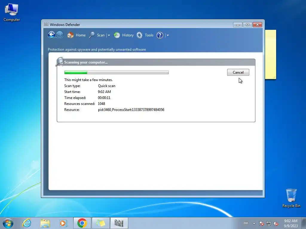Click the network tray icon
The image size is (306, 229).
coord(269,223)
